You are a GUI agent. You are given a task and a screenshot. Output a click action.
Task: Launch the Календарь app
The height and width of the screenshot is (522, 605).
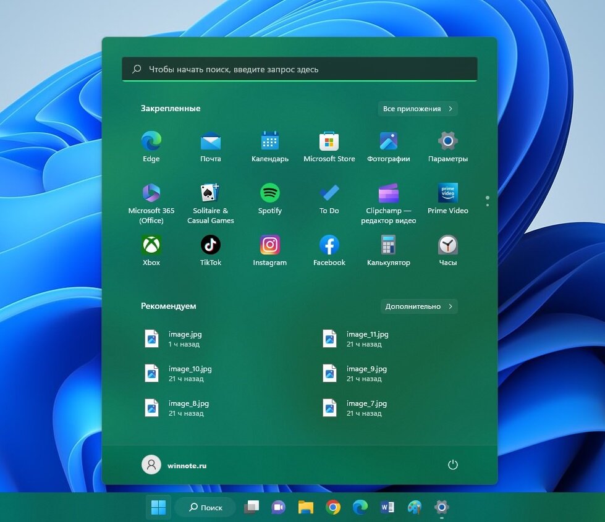[269, 147]
